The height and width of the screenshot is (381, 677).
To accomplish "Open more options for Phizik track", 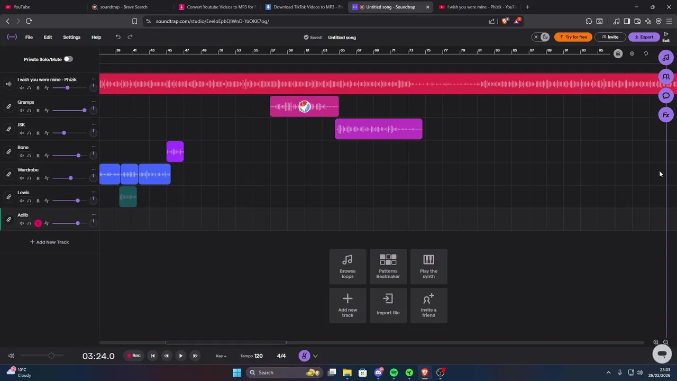I will (x=94, y=79).
